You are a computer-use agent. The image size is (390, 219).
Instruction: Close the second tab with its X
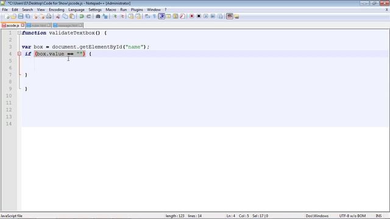(x=49, y=26)
